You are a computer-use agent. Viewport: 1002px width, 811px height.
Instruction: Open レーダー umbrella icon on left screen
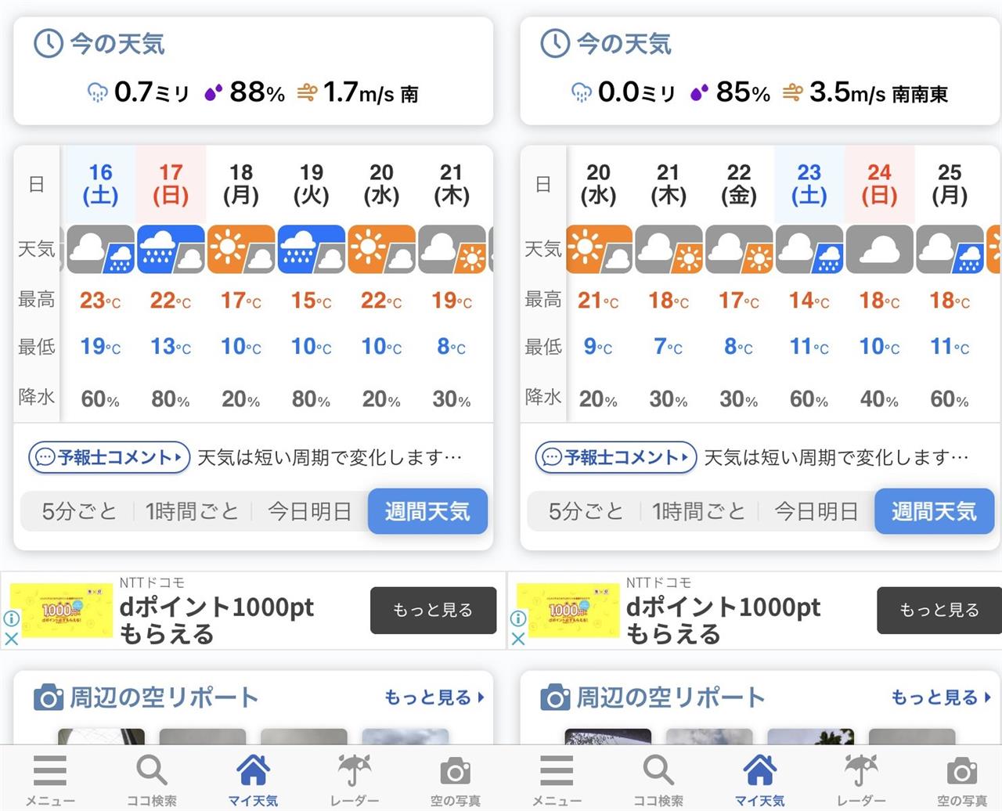click(354, 770)
